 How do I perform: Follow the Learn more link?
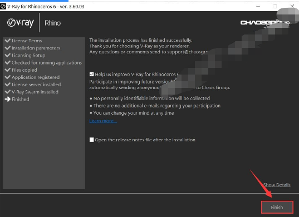point(103,121)
